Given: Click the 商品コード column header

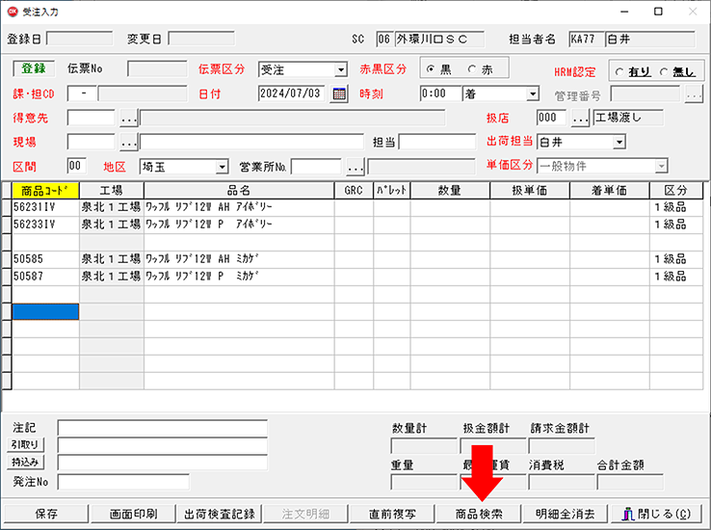Looking at the screenshot, I should pos(45,191).
